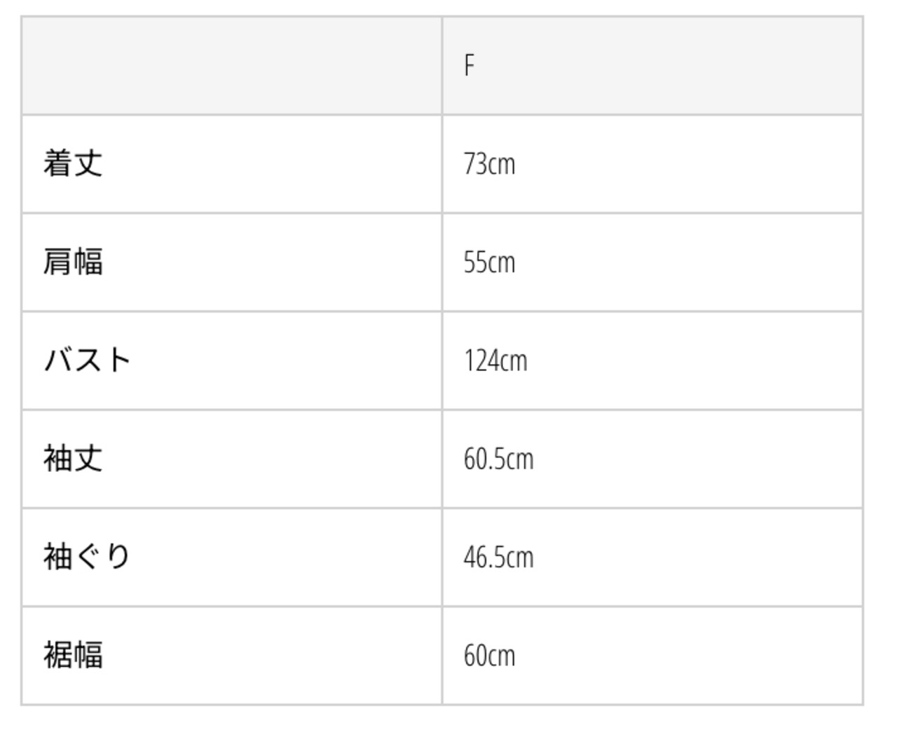
Task: Select the 裾幅 row label
Action: tap(73, 655)
